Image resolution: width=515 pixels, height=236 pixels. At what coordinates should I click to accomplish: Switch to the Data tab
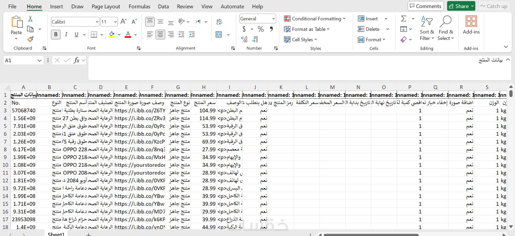tap(164, 6)
